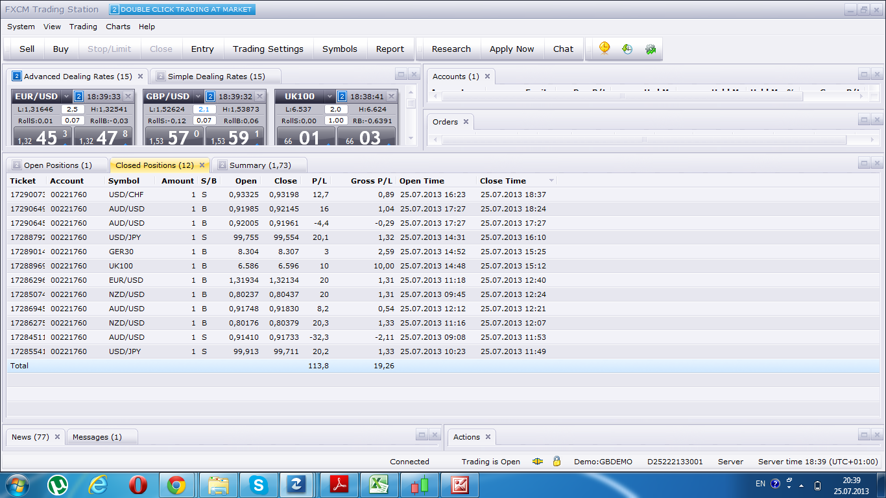886x498 pixels.
Task: Close the Accounts tab
Action: pos(487,77)
